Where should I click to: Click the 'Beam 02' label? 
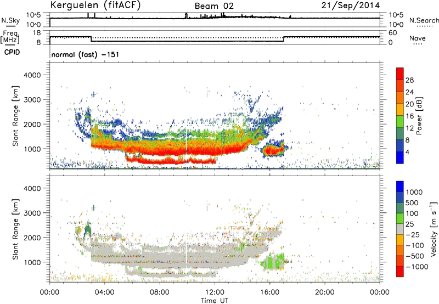pos(214,6)
